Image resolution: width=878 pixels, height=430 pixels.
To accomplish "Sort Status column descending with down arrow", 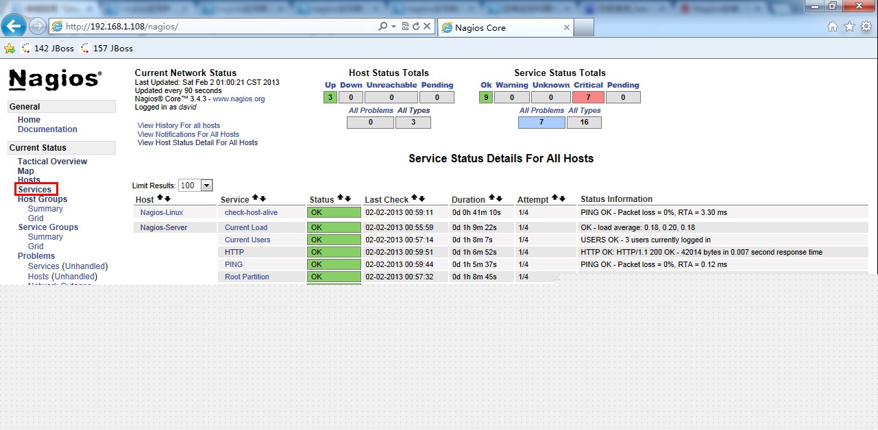I will (347, 199).
